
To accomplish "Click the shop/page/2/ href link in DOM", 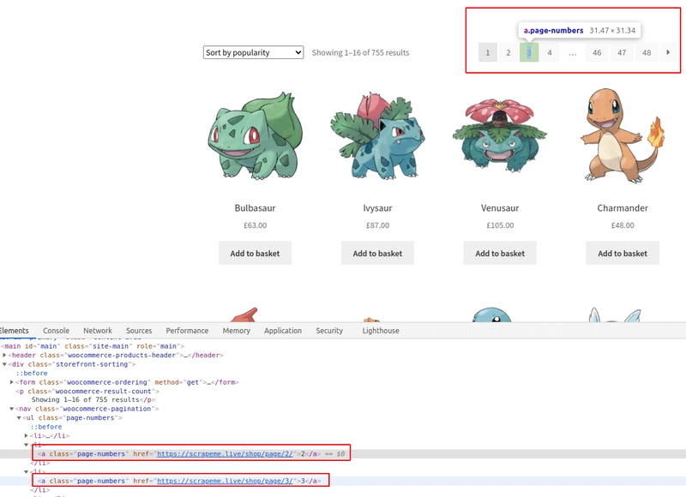I will point(225,453).
